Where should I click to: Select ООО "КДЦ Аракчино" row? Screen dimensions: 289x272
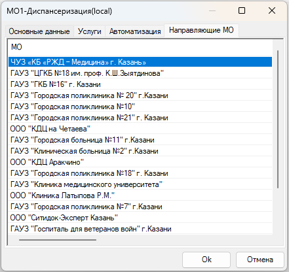140,162
